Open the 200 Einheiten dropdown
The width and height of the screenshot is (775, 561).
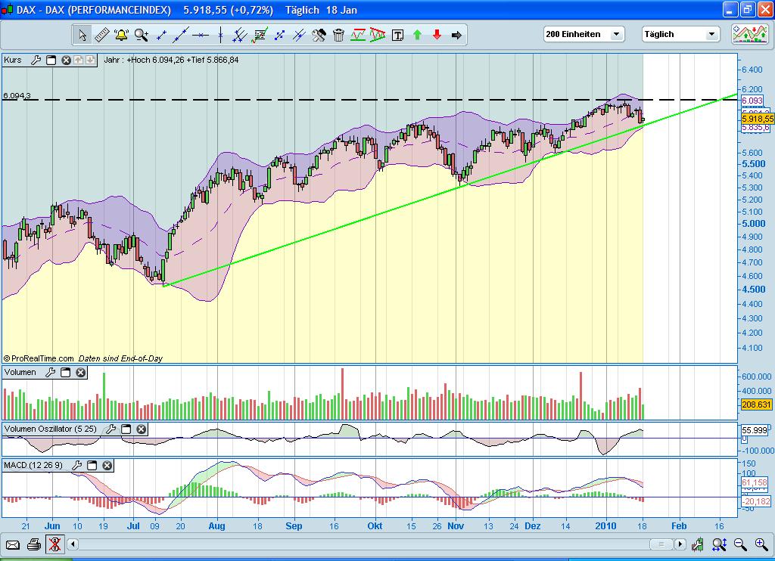[x=583, y=34]
